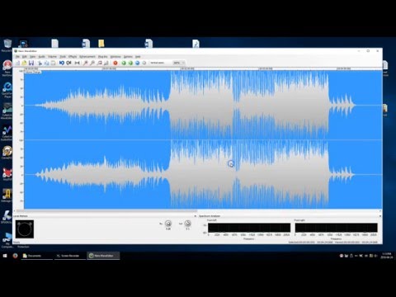The height and width of the screenshot is (297, 396).
Task: Open the View menu
Action: (x=32, y=57)
